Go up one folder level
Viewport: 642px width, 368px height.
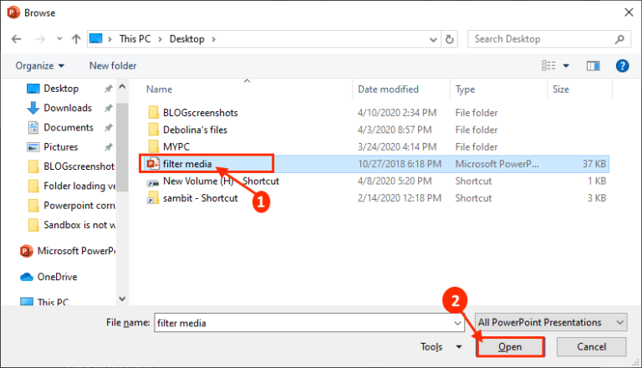coord(76,39)
